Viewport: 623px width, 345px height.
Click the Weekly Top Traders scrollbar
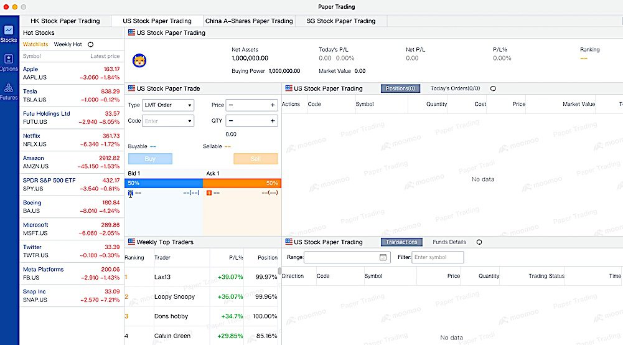[279, 271]
